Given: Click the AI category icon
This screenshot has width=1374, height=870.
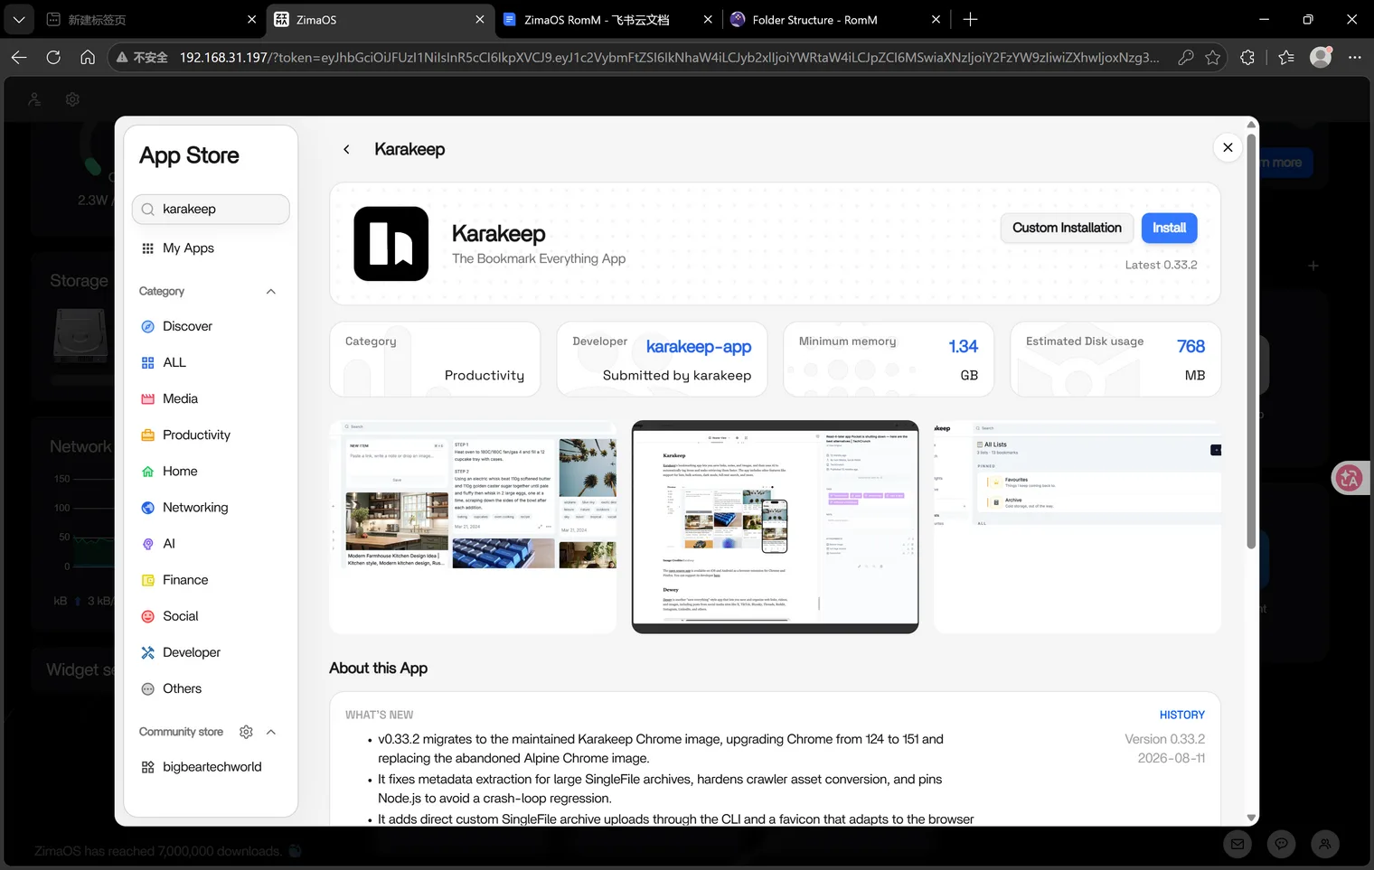Looking at the screenshot, I should pos(148,544).
